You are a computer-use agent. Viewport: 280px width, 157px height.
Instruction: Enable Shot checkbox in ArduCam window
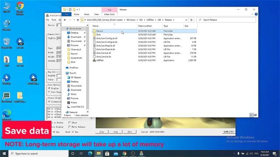[70, 123]
